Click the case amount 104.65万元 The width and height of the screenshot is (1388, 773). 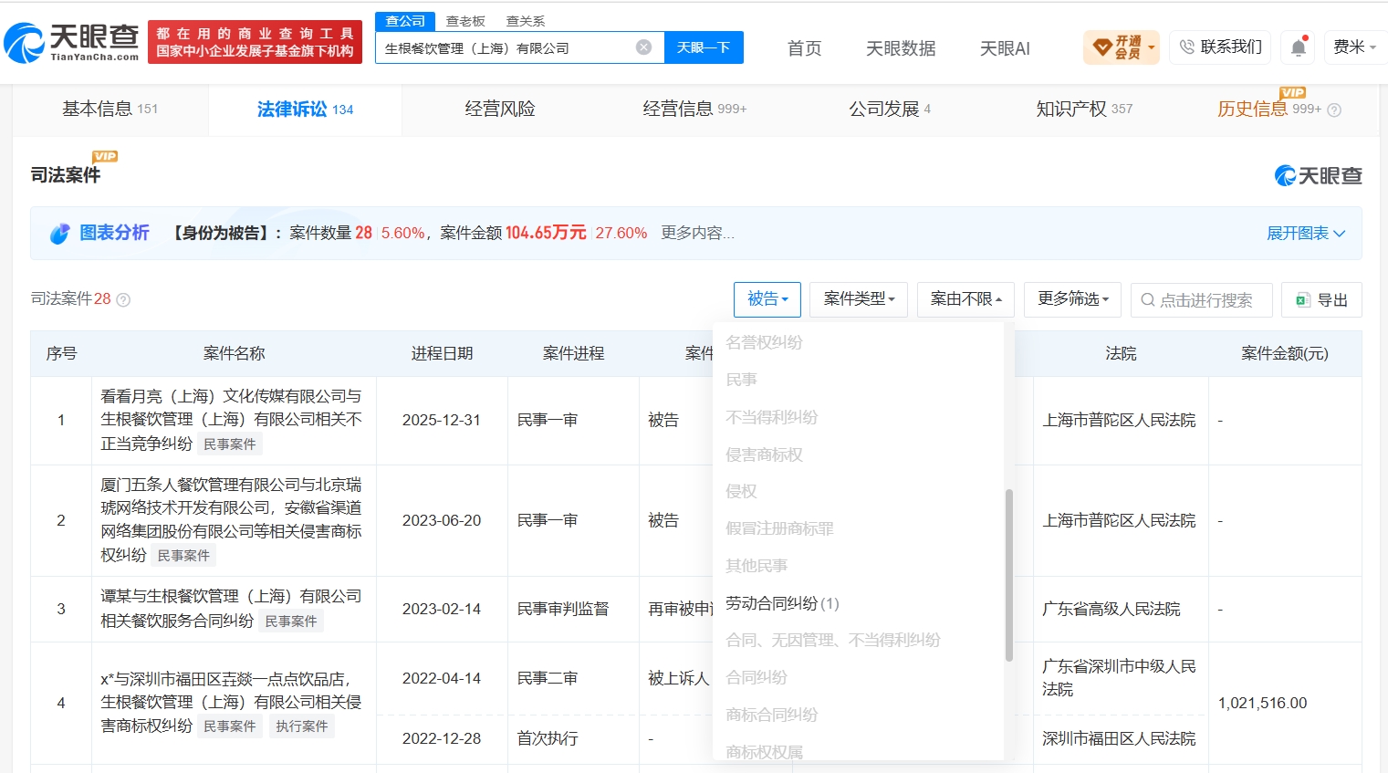546,233
